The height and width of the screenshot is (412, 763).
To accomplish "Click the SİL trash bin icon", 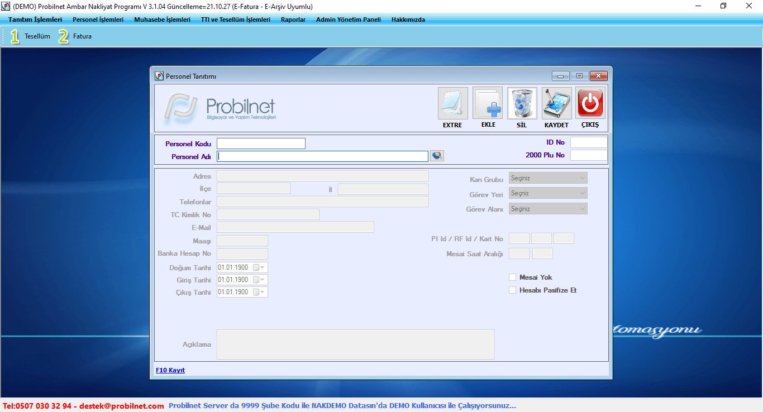I will (522, 103).
